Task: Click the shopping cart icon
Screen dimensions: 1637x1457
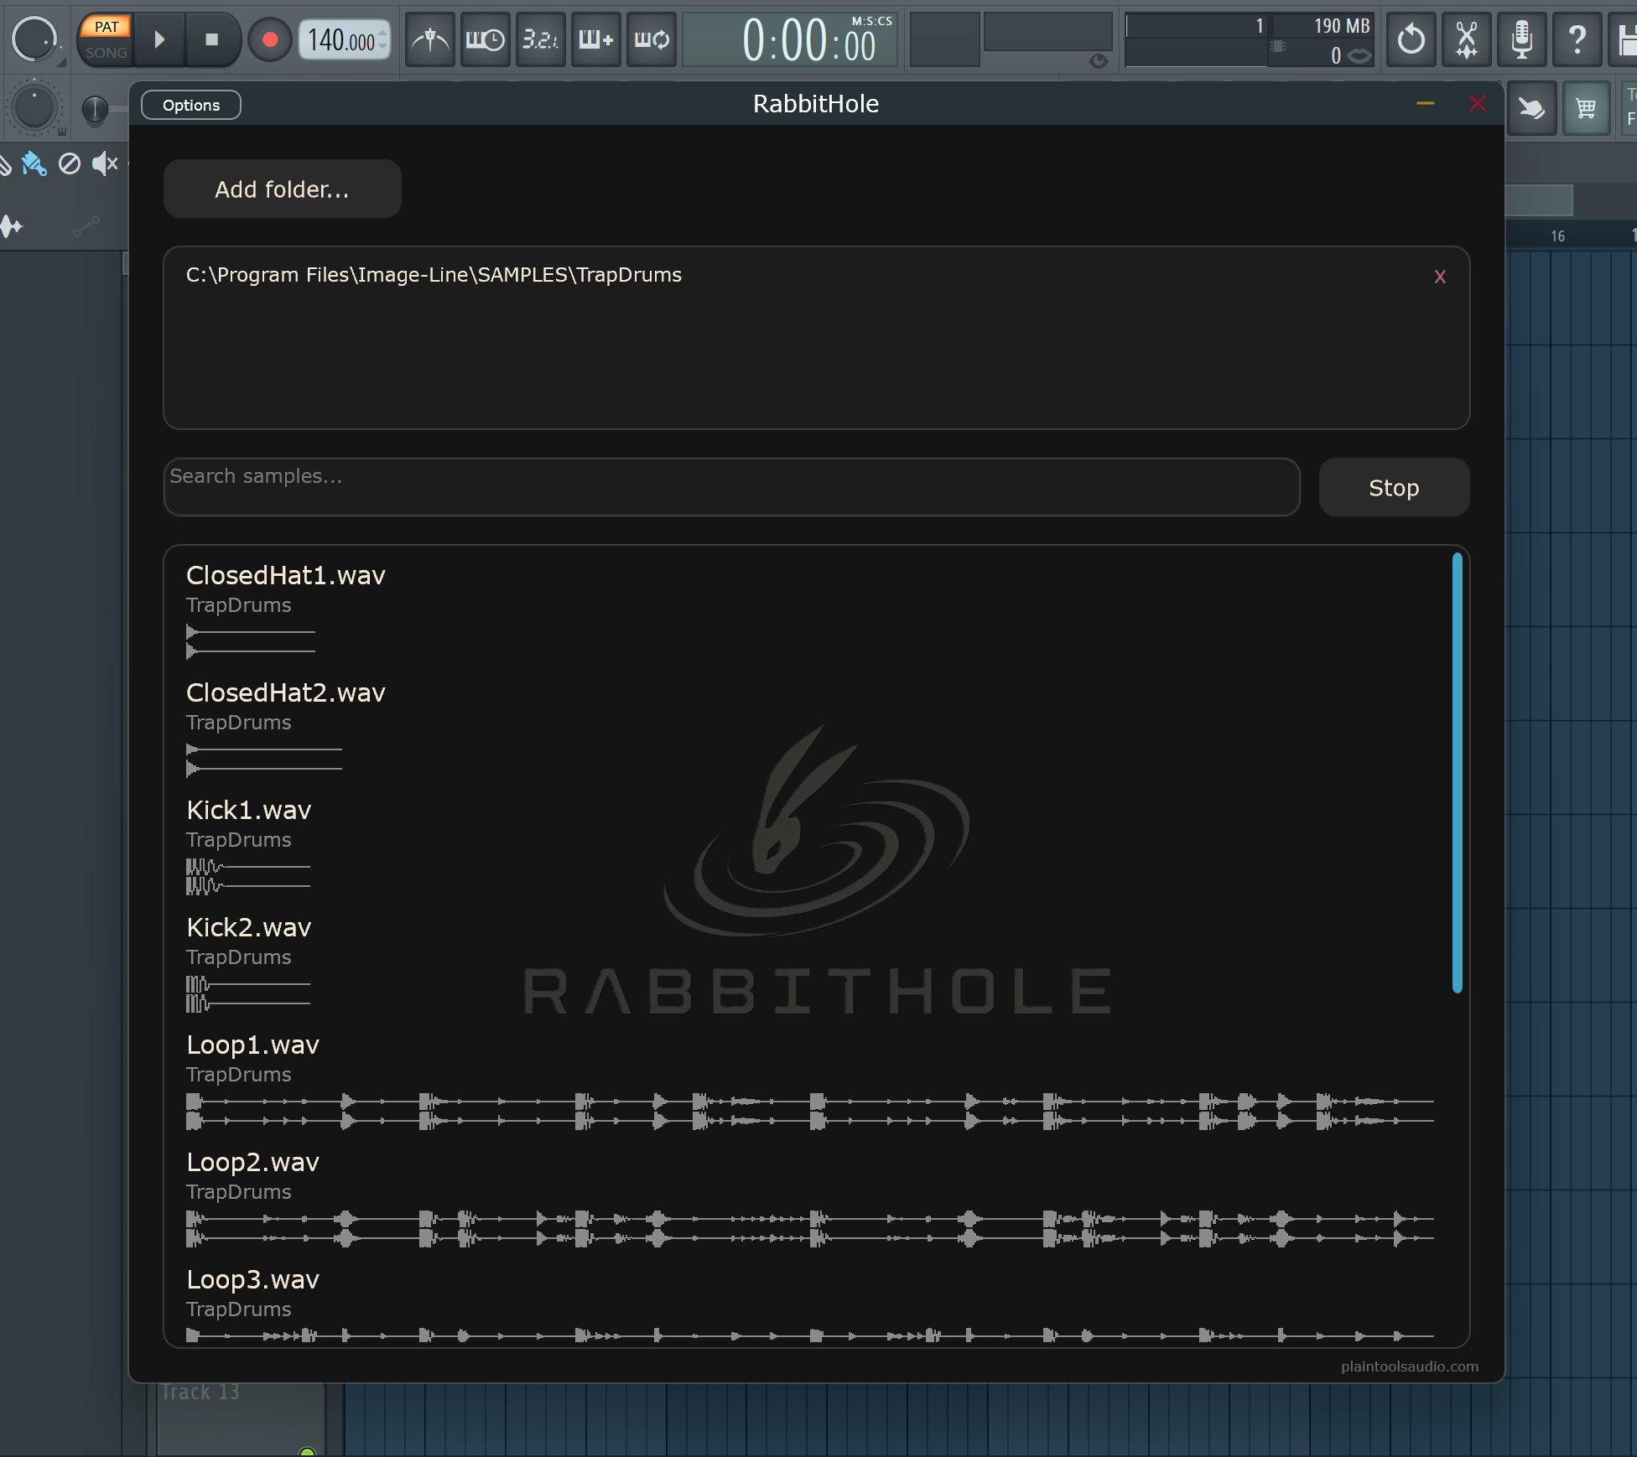Action: pyautogui.click(x=1585, y=108)
